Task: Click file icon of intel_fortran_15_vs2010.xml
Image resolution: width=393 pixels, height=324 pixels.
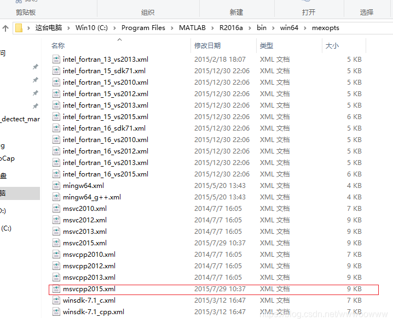Action: (x=56, y=83)
